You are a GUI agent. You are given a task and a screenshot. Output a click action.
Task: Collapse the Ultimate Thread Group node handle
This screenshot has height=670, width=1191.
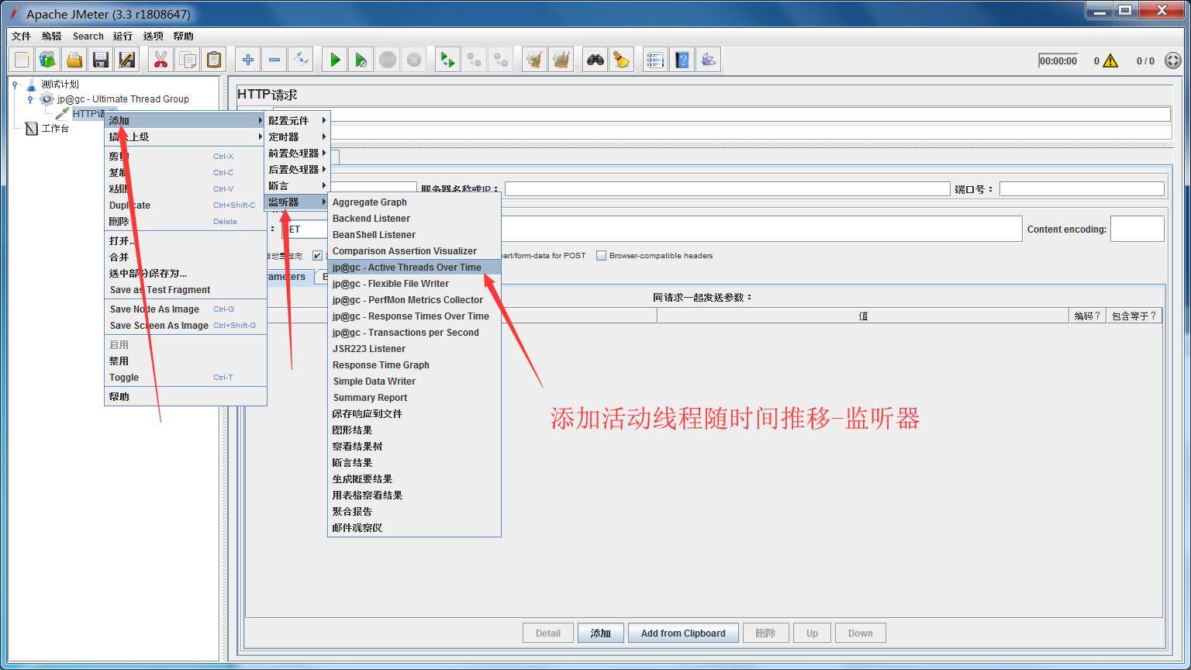30,99
